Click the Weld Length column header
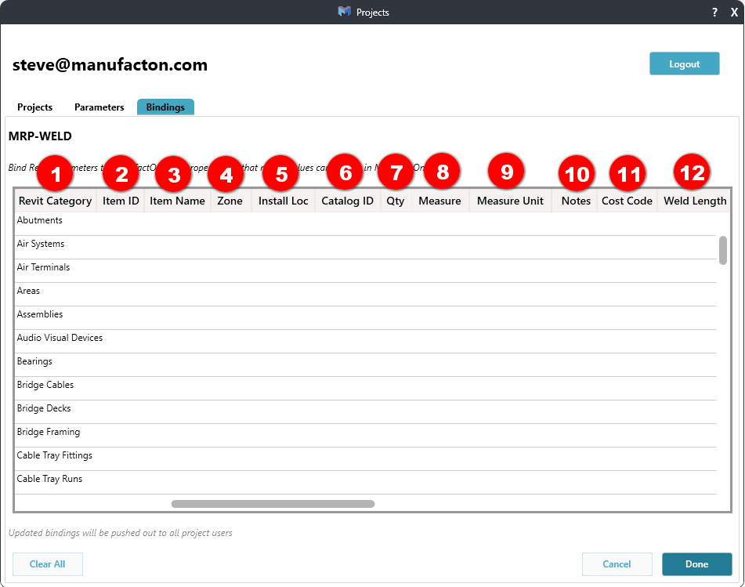Screen dimensions: 745x587 pyautogui.click(x=694, y=201)
